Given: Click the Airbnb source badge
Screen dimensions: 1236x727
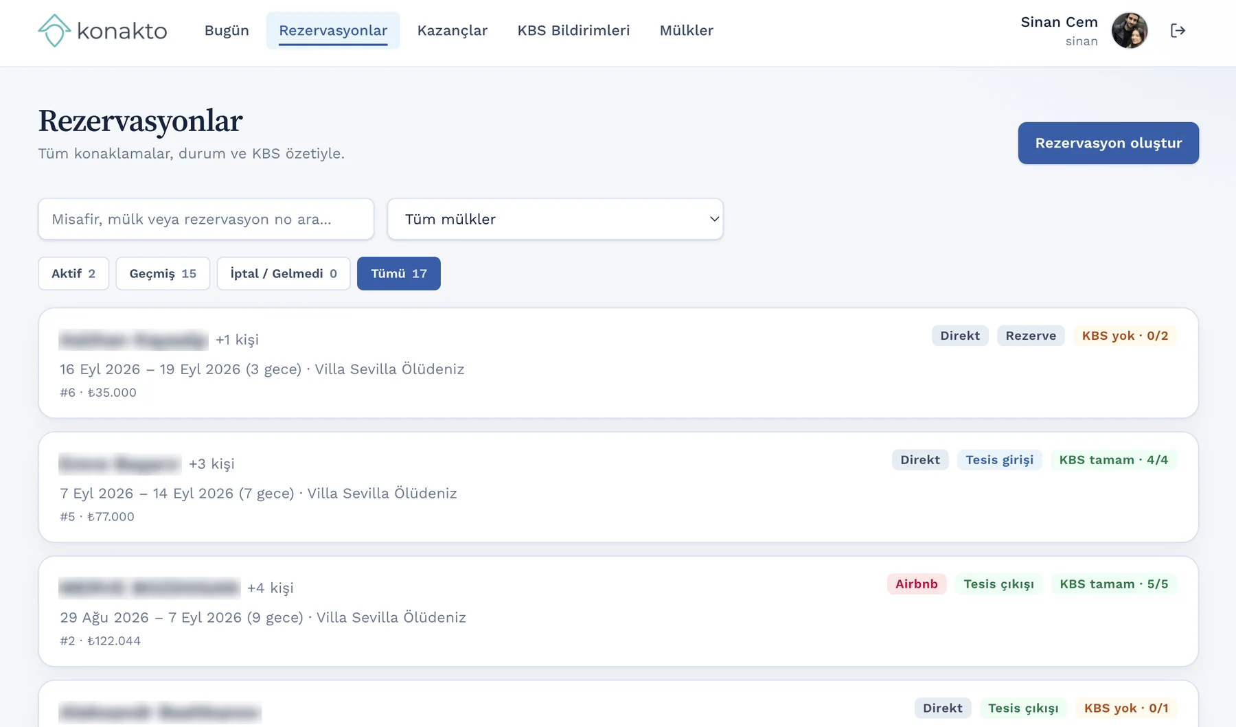Looking at the screenshot, I should (x=917, y=584).
